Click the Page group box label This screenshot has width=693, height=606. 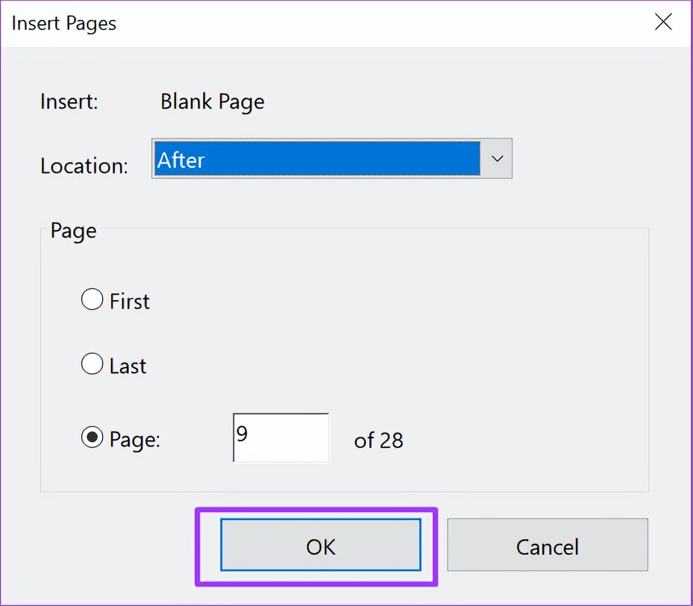(72, 230)
